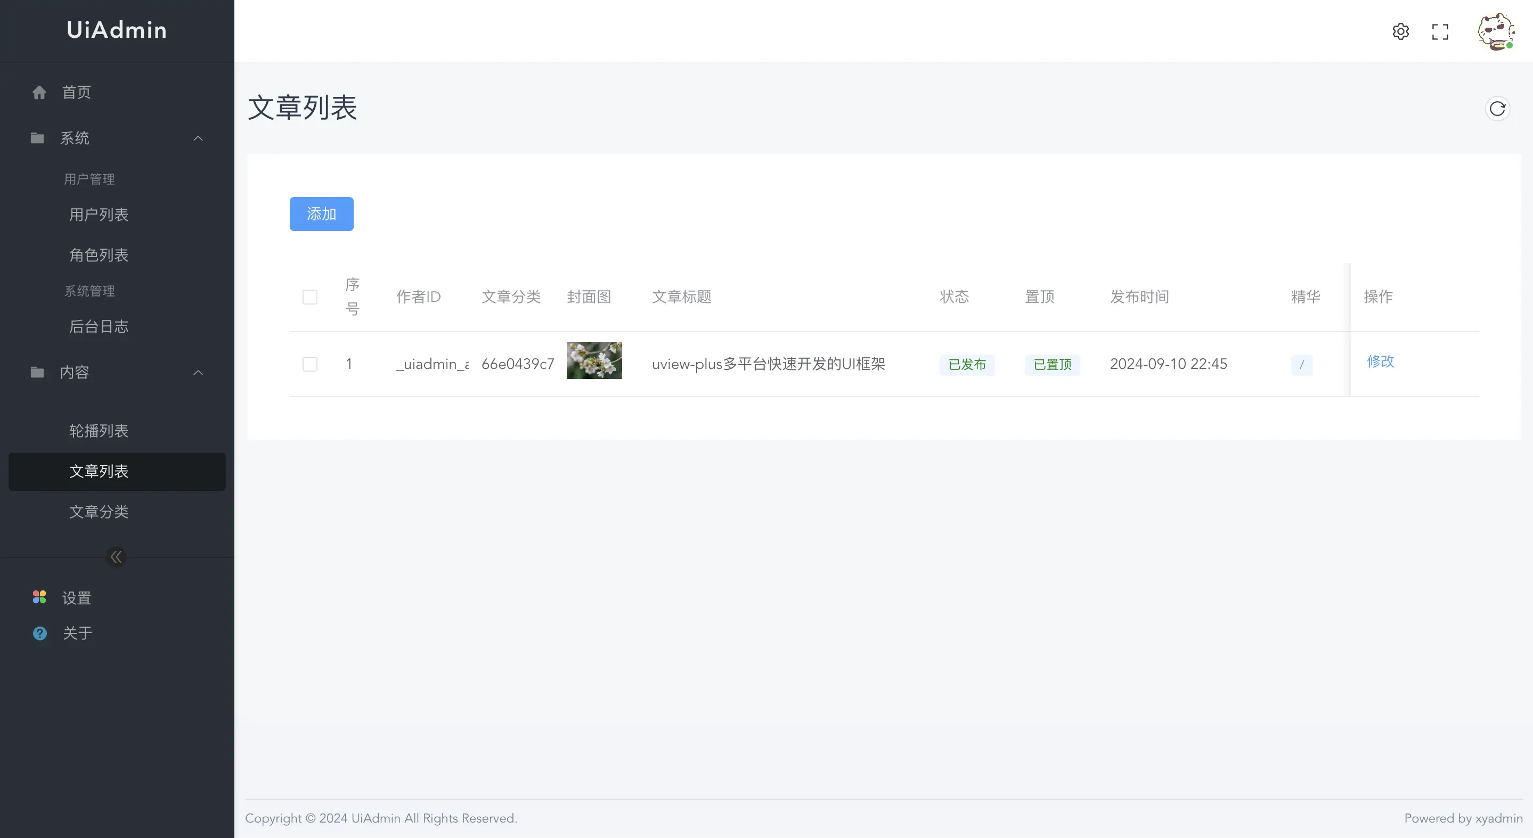Open 用户列表 in the sidebar

pos(99,215)
